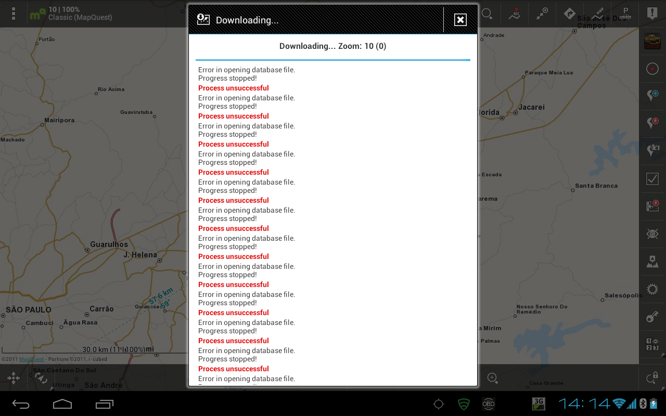This screenshot has width=666, height=416.
Task: Open the photo point camera pin icon
Action: 652,151
